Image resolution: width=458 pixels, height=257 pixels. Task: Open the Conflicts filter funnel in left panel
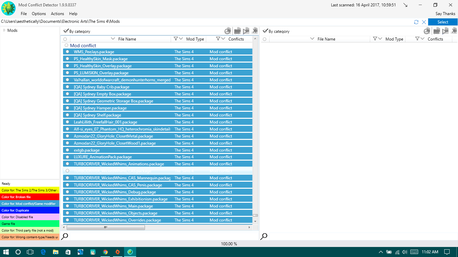tap(218, 39)
